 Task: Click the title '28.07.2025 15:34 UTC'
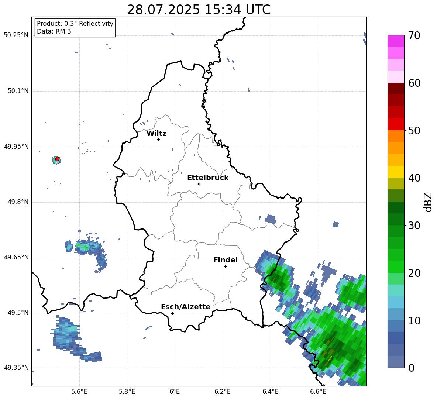coord(199,10)
